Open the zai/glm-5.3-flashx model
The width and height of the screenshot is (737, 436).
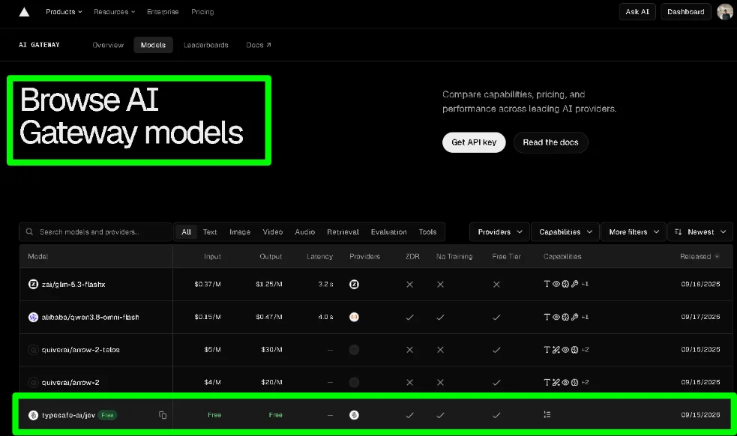pyautogui.click(x=73, y=284)
